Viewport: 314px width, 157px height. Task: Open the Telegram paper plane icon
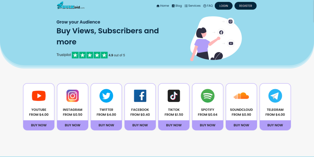(275, 96)
